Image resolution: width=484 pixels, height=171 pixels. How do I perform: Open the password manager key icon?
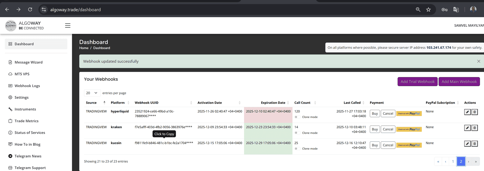[444, 10]
